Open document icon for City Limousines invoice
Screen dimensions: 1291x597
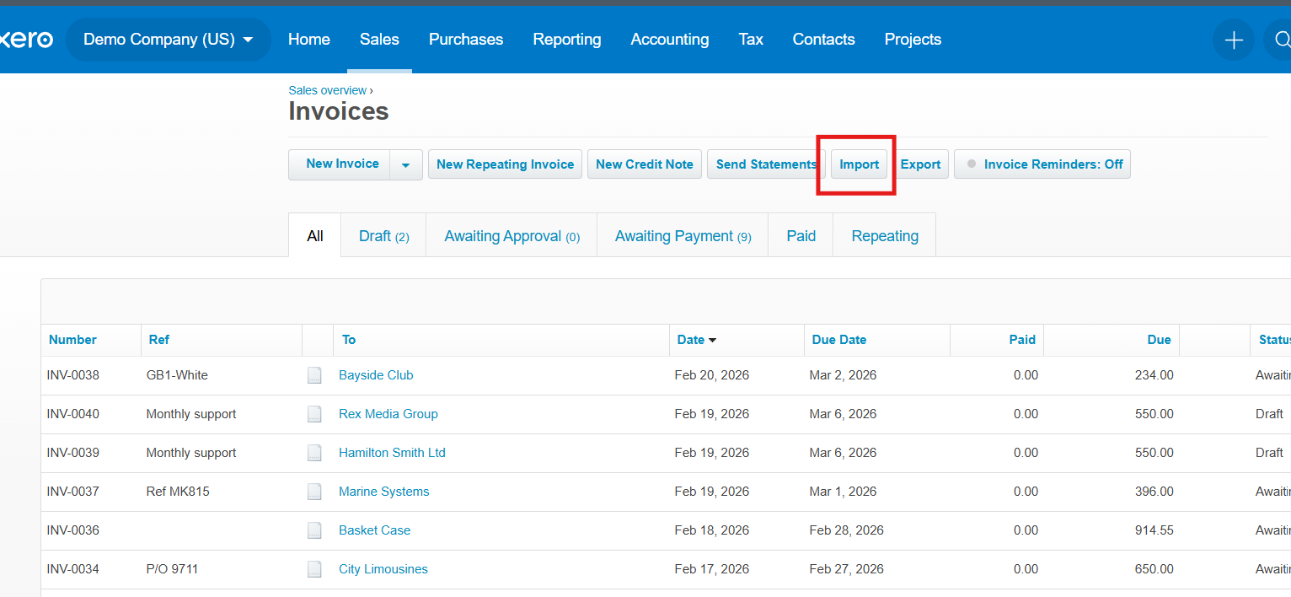(x=314, y=569)
